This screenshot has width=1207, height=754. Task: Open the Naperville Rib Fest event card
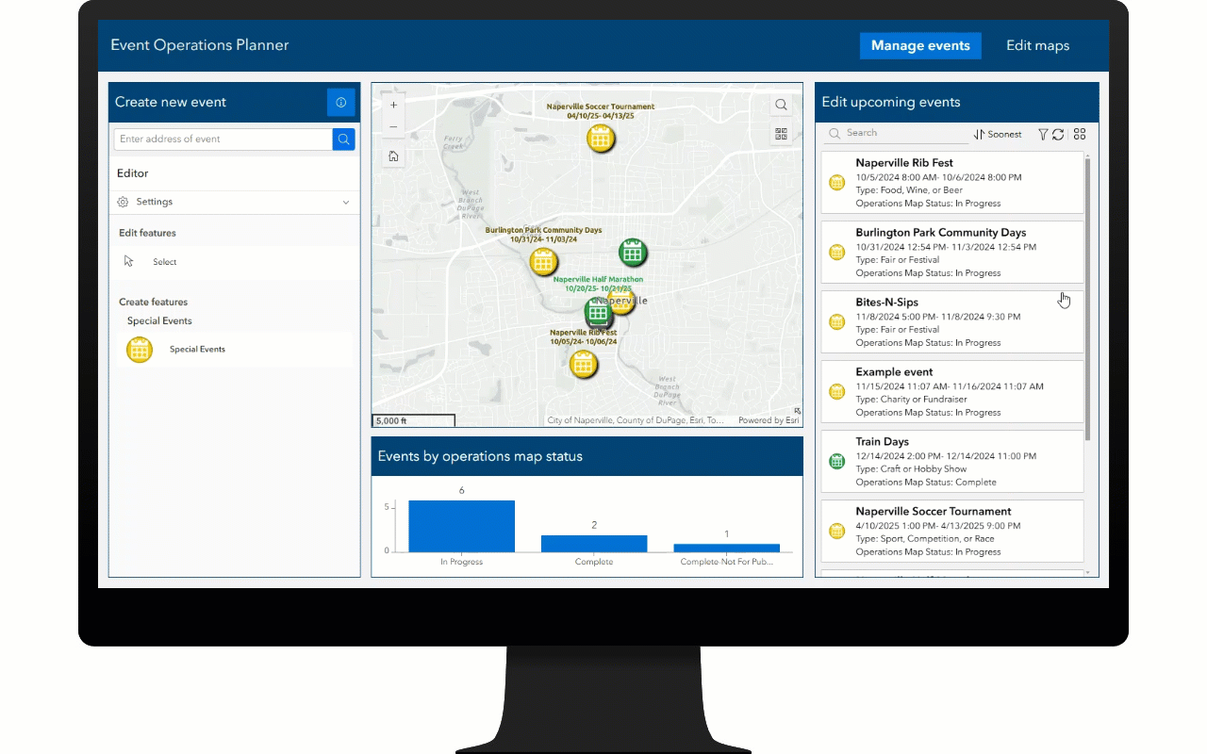(x=952, y=182)
